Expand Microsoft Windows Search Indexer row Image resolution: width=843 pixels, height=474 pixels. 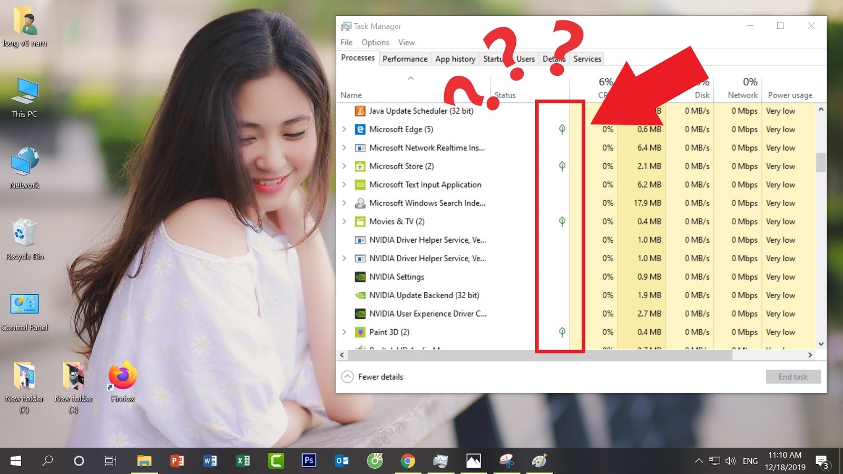344,203
